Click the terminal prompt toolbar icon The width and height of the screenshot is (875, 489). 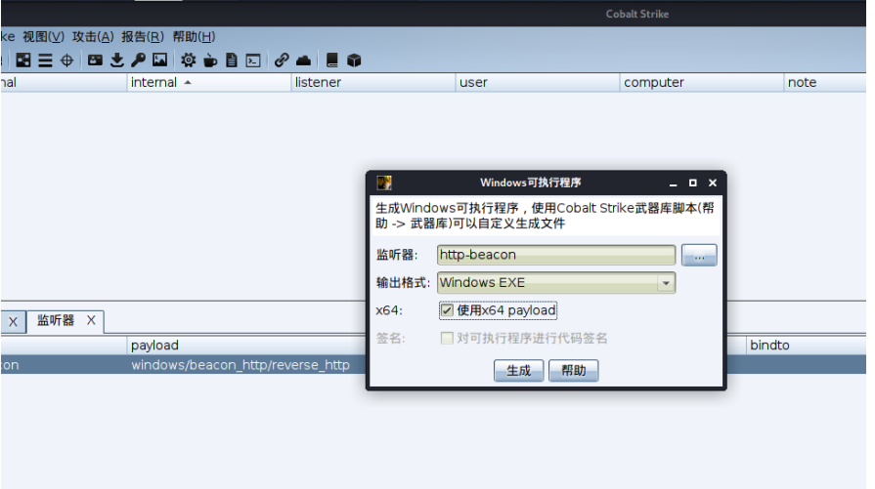[x=253, y=61]
